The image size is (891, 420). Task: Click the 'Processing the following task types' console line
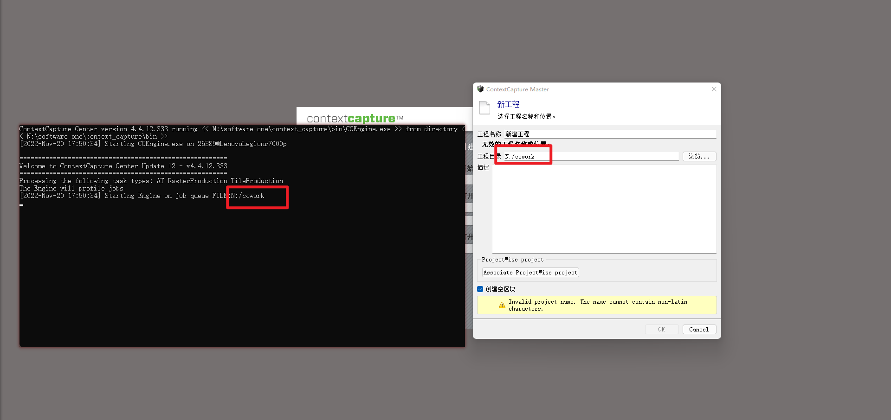click(151, 181)
